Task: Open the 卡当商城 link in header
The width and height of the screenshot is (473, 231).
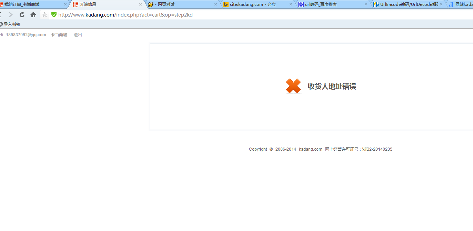Action: point(59,35)
